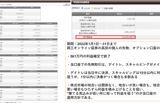
Task: Click the 総合計 header in the enlarged table
Action: click(120, 14)
